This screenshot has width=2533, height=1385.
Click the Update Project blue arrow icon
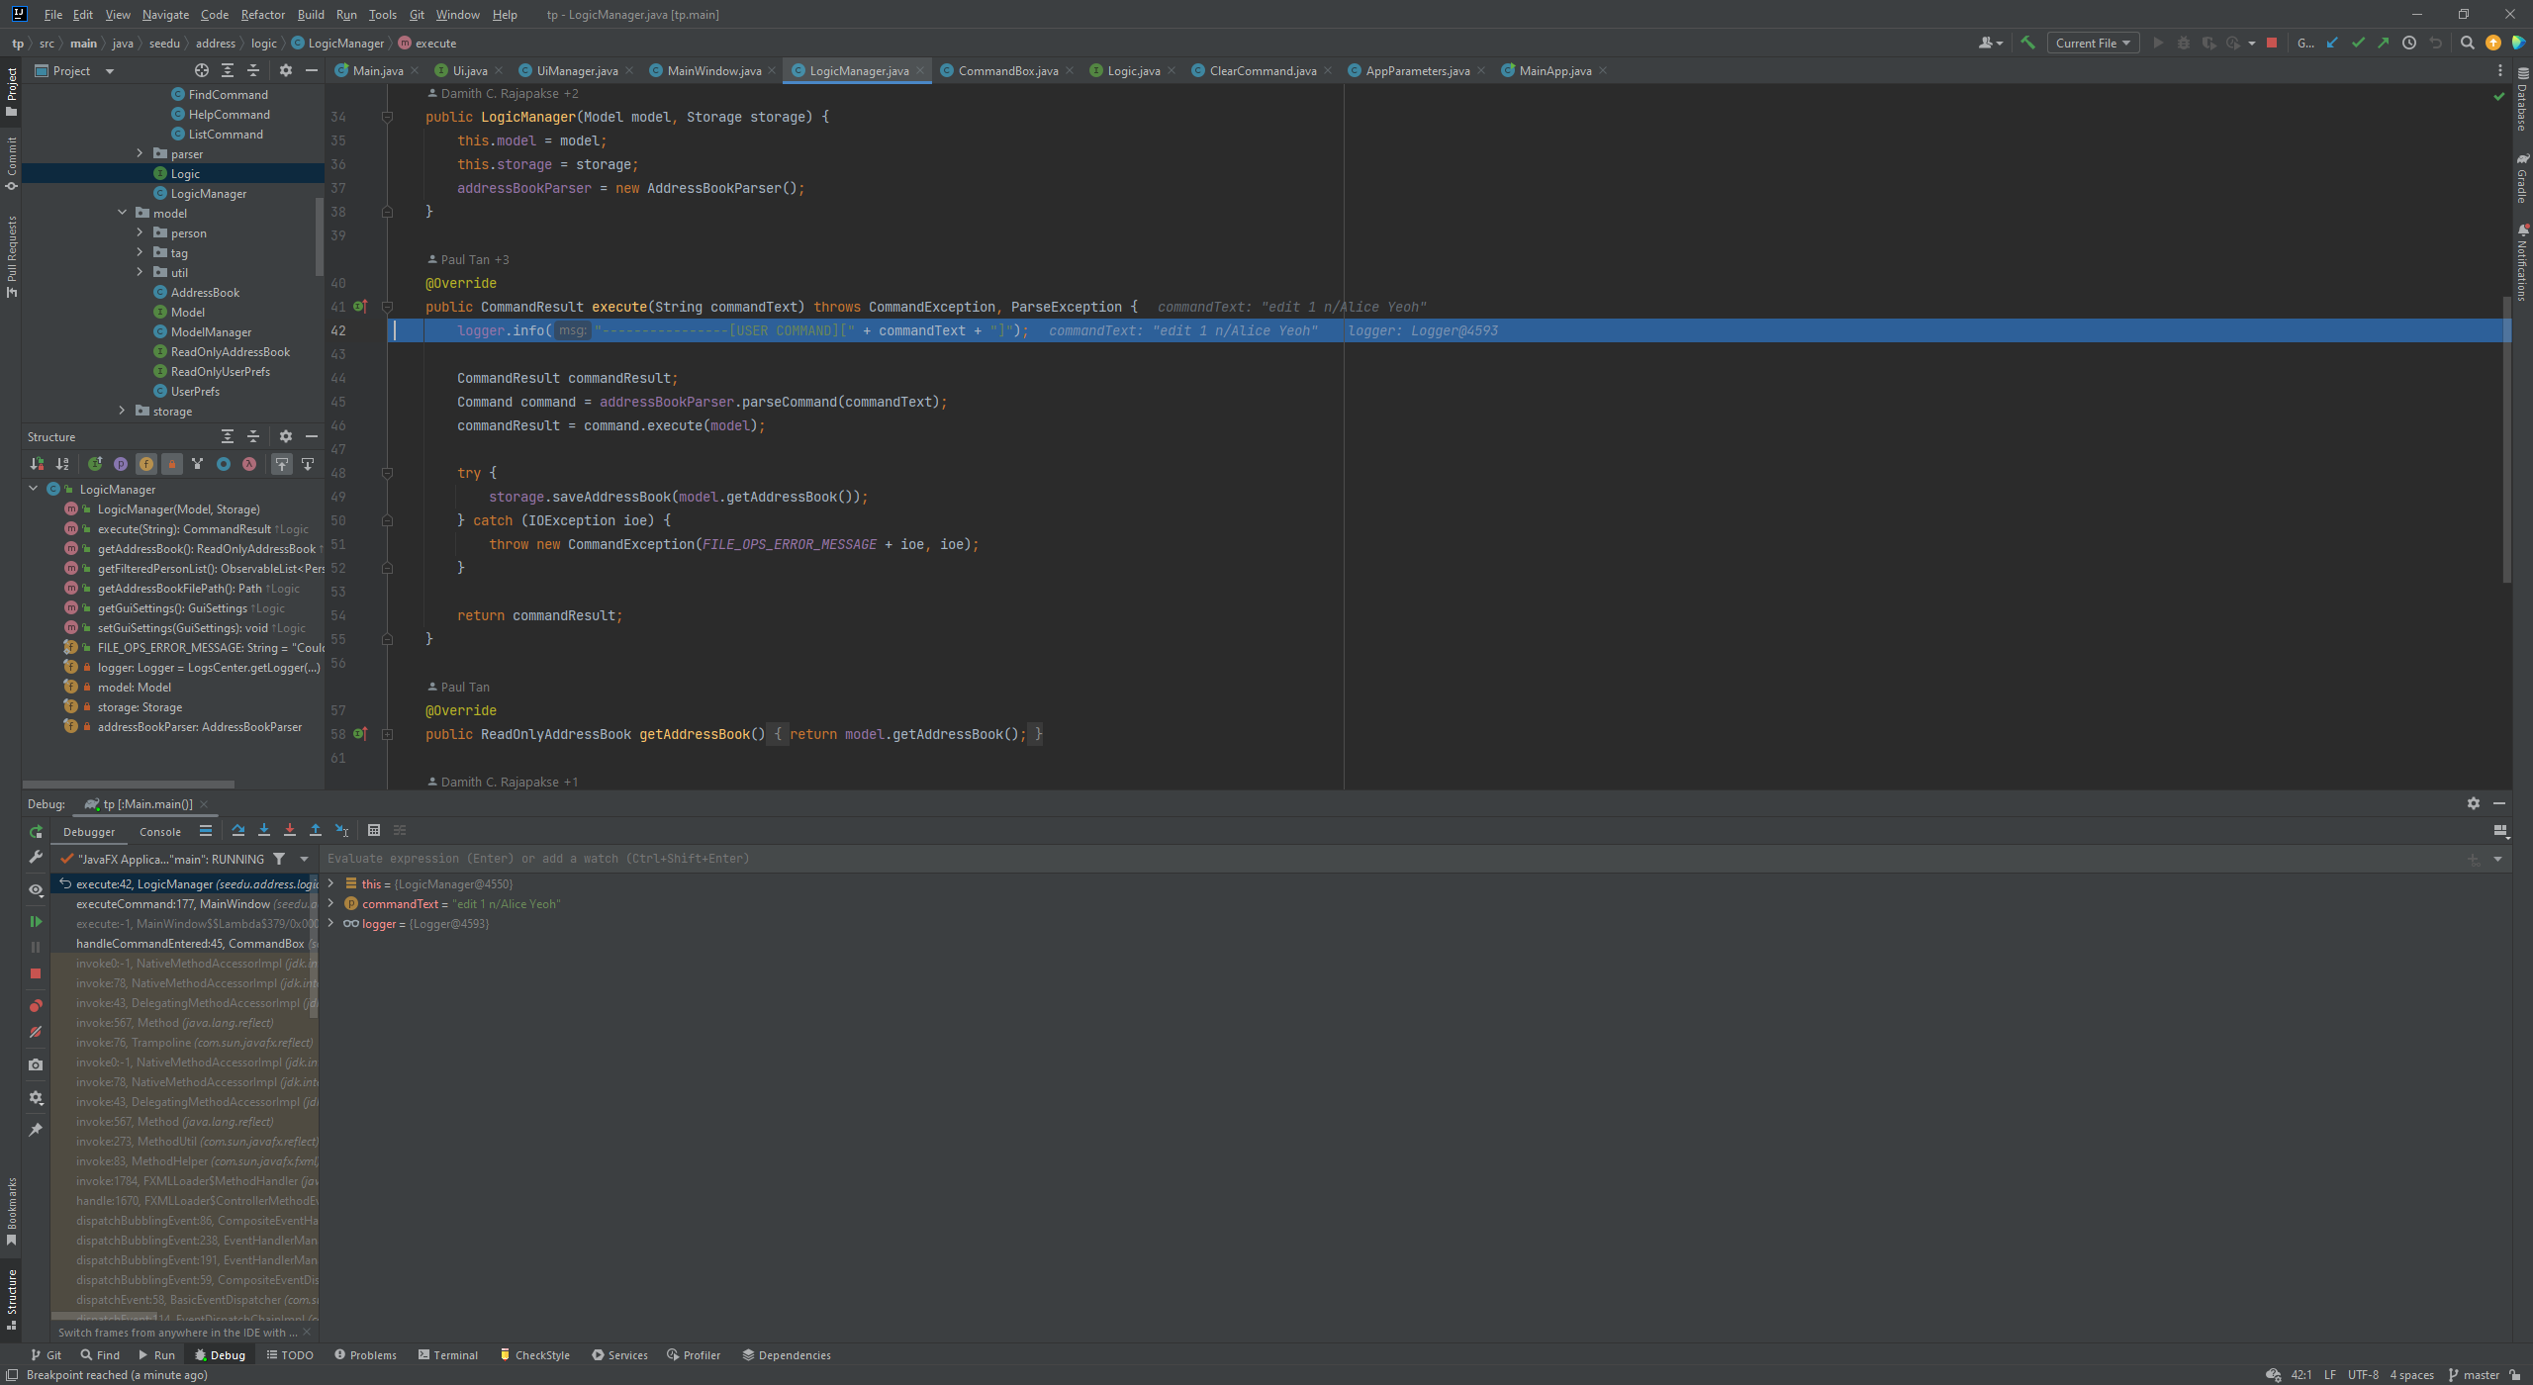(x=2332, y=43)
